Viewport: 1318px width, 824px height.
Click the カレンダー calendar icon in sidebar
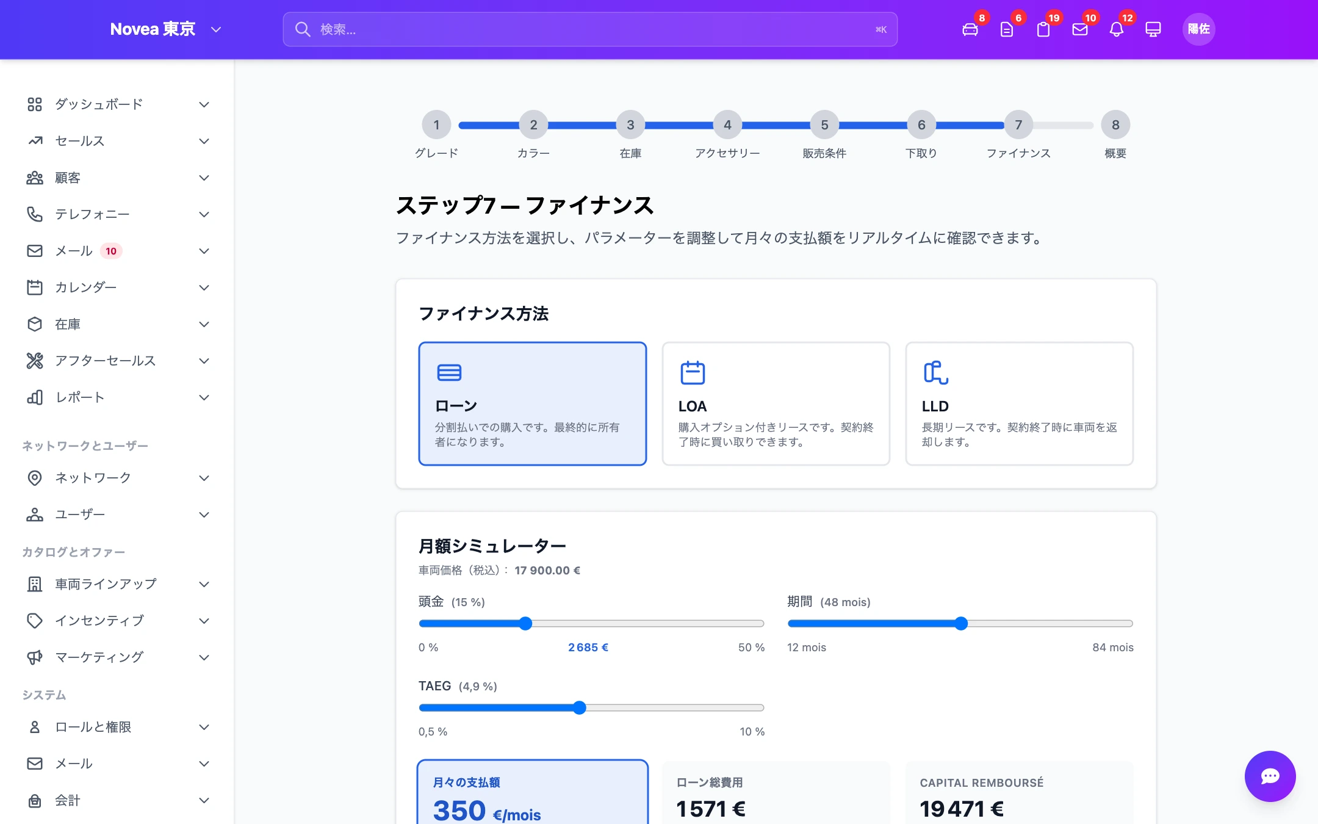point(35,287)
